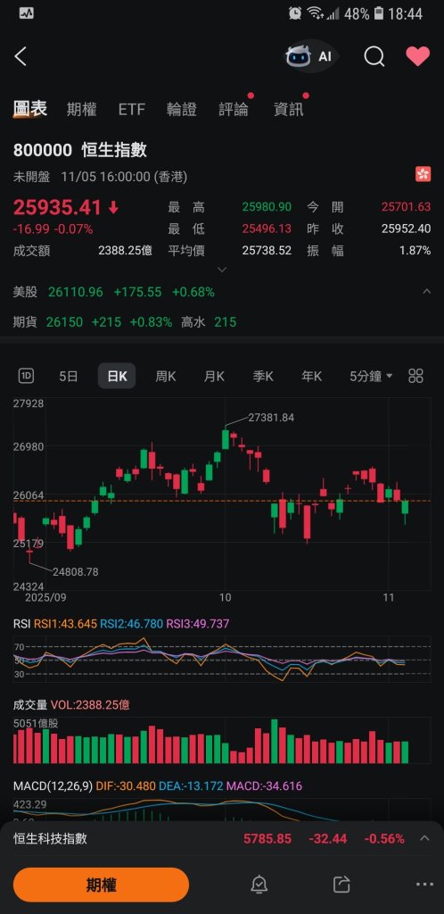
Task: Toggle the heart favorite icon
Action: click(x=418, y=56)
